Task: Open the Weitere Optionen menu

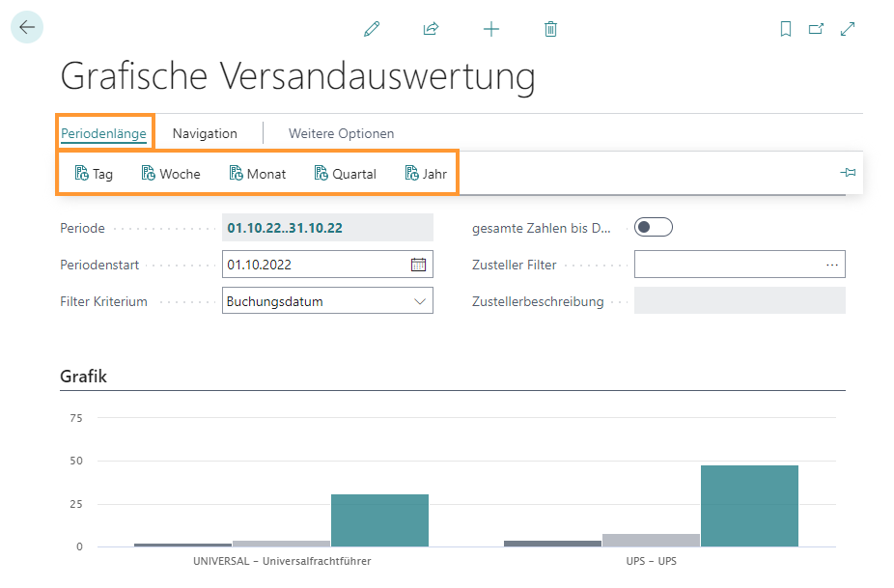Action: (x=341, y=133)
